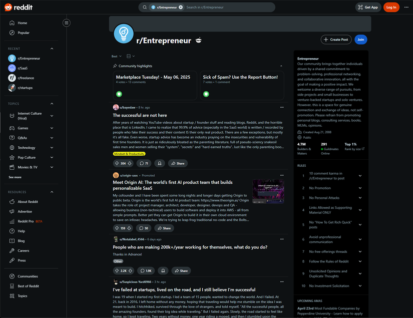Upvote the Origin AI promoted post
Viewport: 413px width, 318px height.
(x=117, y=228)
